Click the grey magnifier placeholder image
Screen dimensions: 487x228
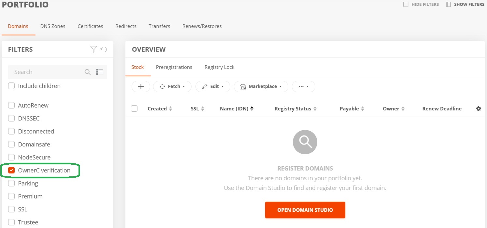tap(305, 142)
